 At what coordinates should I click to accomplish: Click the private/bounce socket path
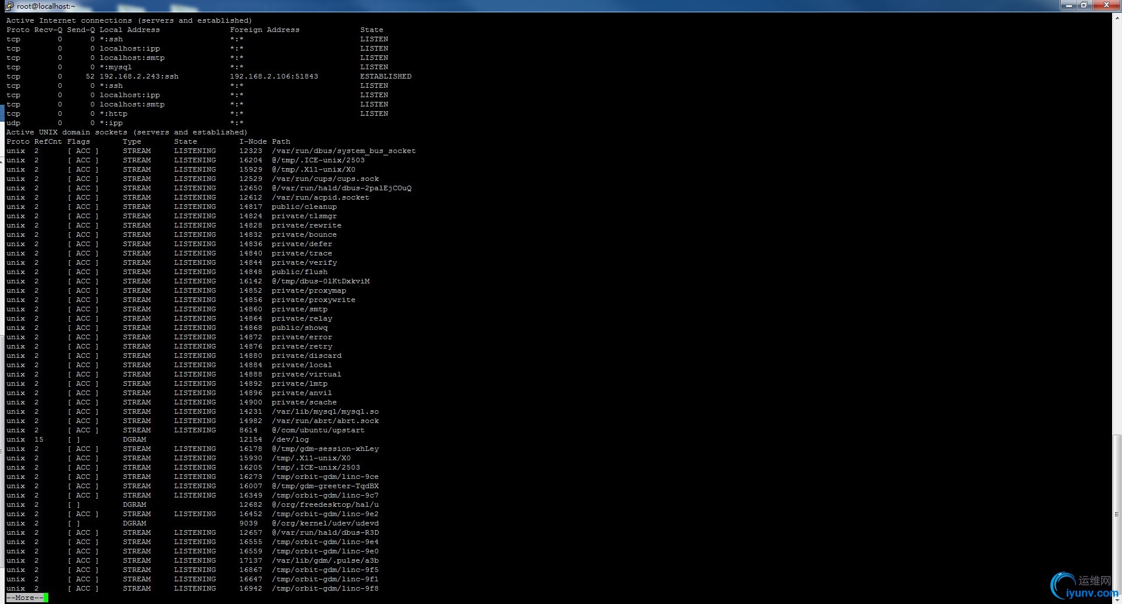(304, 235)
